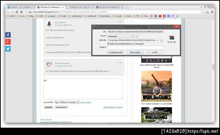Open the Agz UntilDawn commenter avatar
This screenshot has width=220, height=135.
tap(49, 24)
